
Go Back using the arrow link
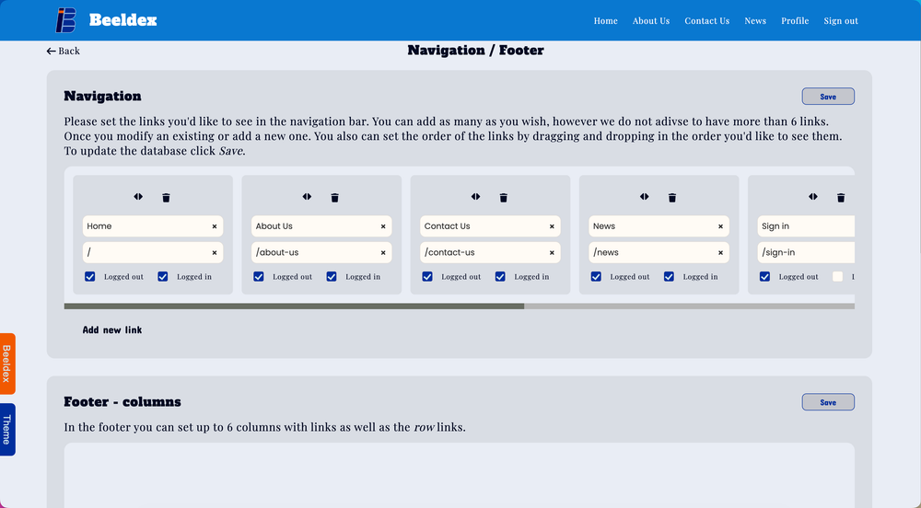64,51
